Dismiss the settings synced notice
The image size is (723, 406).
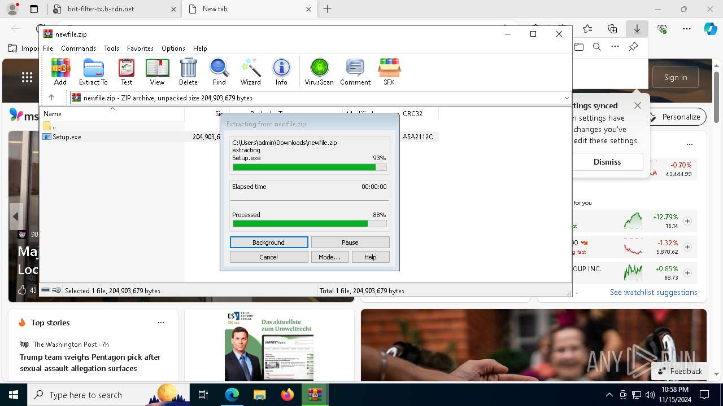point(607,162)
